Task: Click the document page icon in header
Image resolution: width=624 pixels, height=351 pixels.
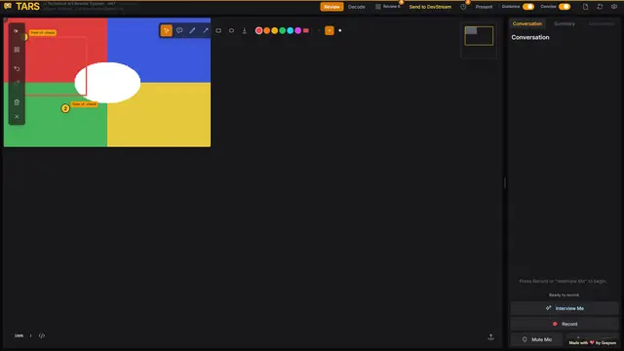Action: (585, 7)
